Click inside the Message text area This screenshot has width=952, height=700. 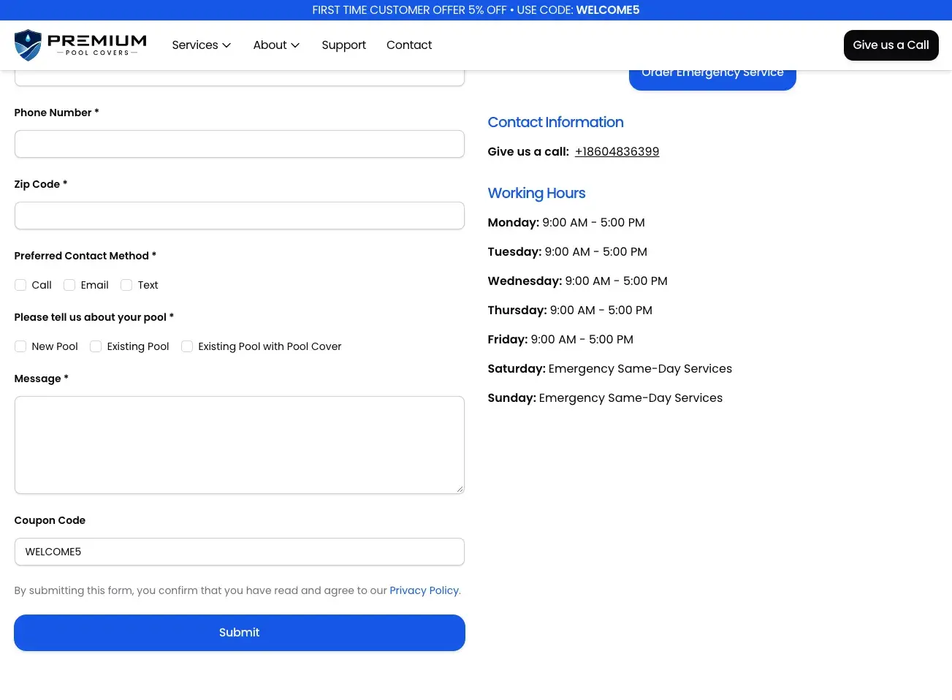click(x=240, y=445)
